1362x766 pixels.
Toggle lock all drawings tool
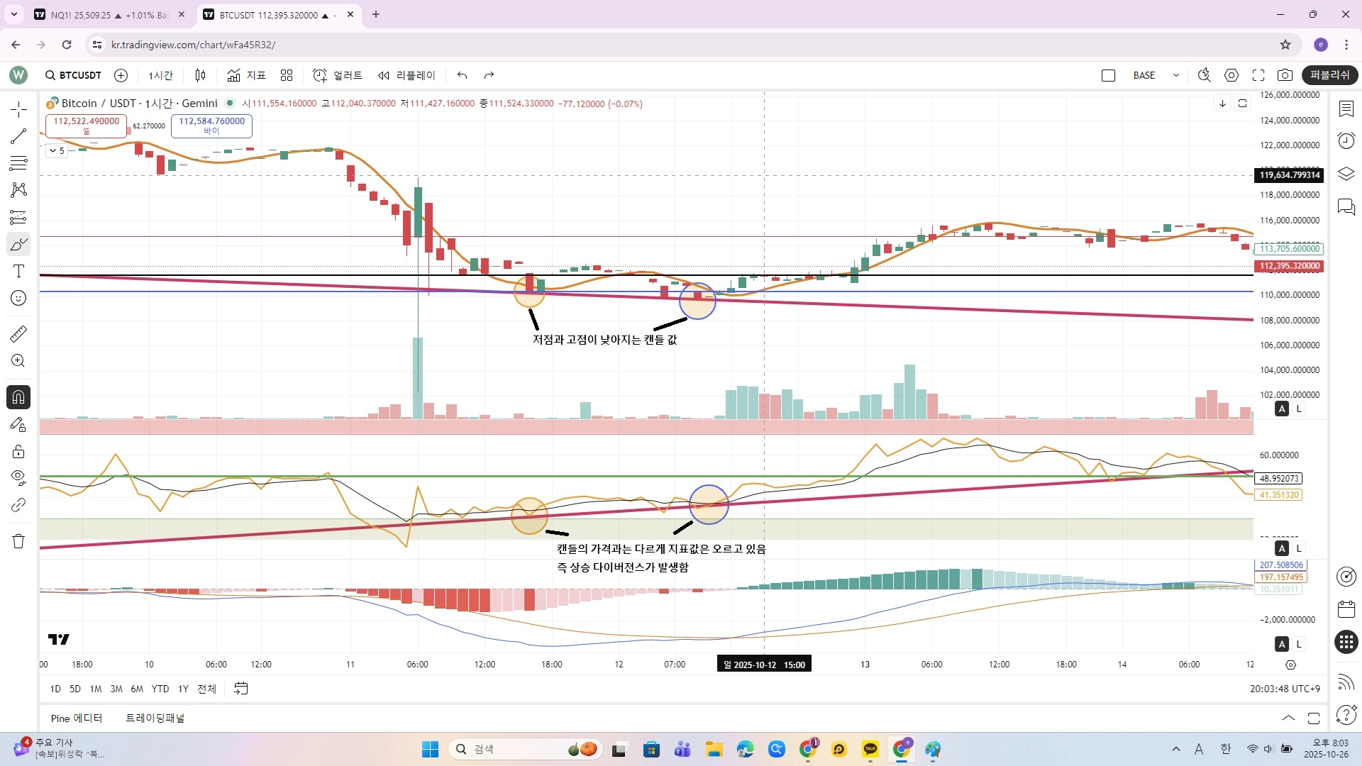18,452
